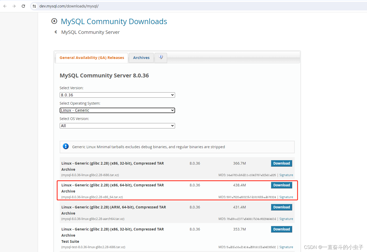The width and height of the screenshot is (367, 252).
Task: Click the browser back arrow
Action: (5, 6)
